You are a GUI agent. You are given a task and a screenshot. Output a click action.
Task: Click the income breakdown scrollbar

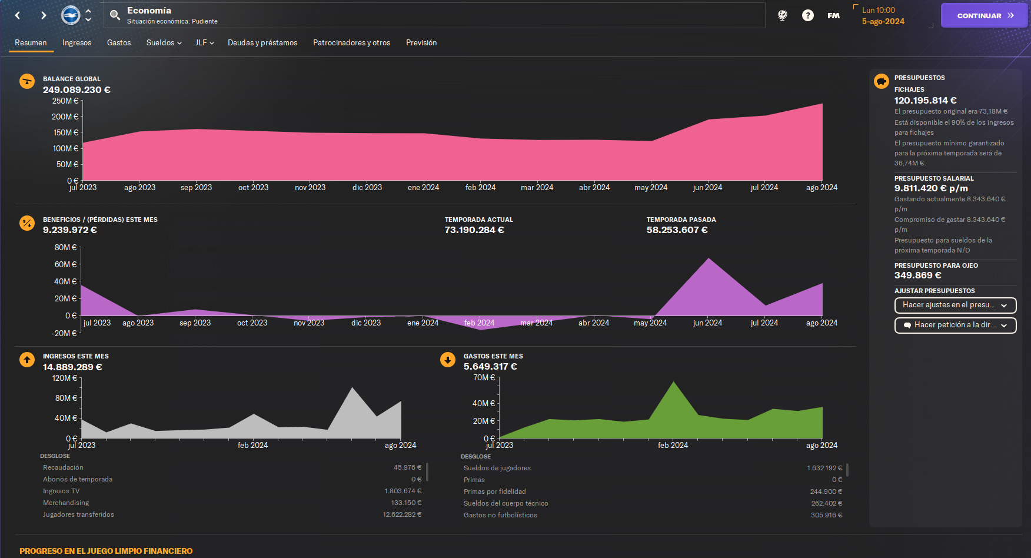point(427,472)
